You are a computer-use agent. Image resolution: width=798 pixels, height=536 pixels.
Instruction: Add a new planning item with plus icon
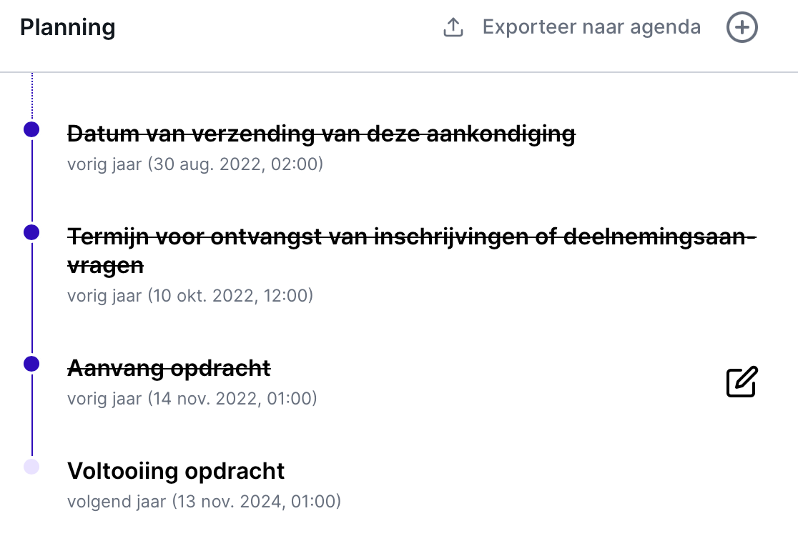point(742,27)
